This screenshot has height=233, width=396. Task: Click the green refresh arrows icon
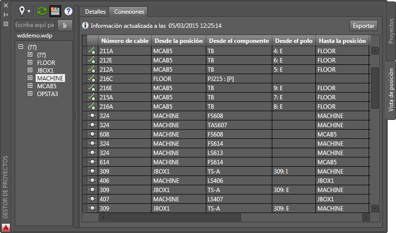pyautogui.click(x=42, y=11)
